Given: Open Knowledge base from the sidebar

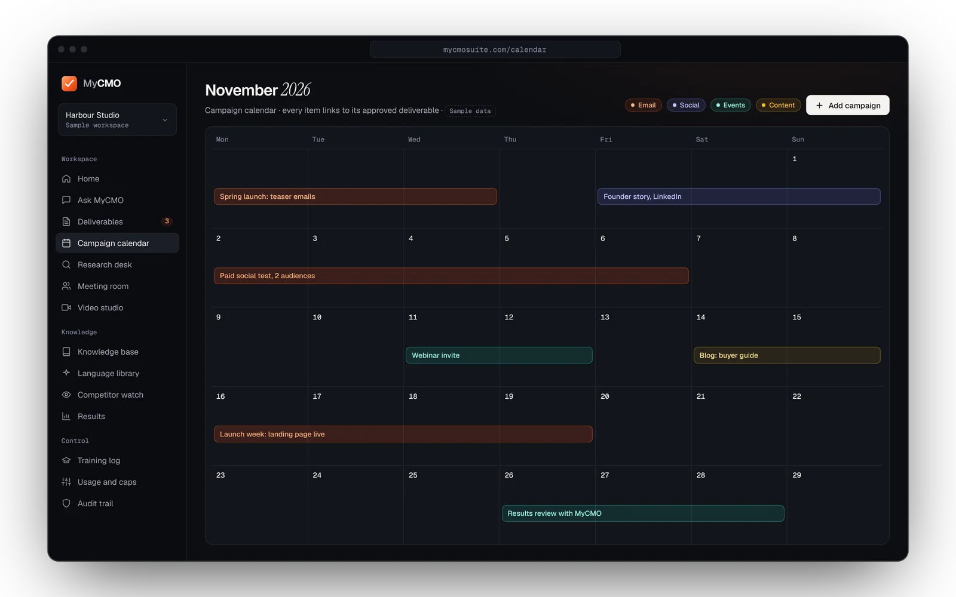Looking at the screenshot, I should pos(117,352).
